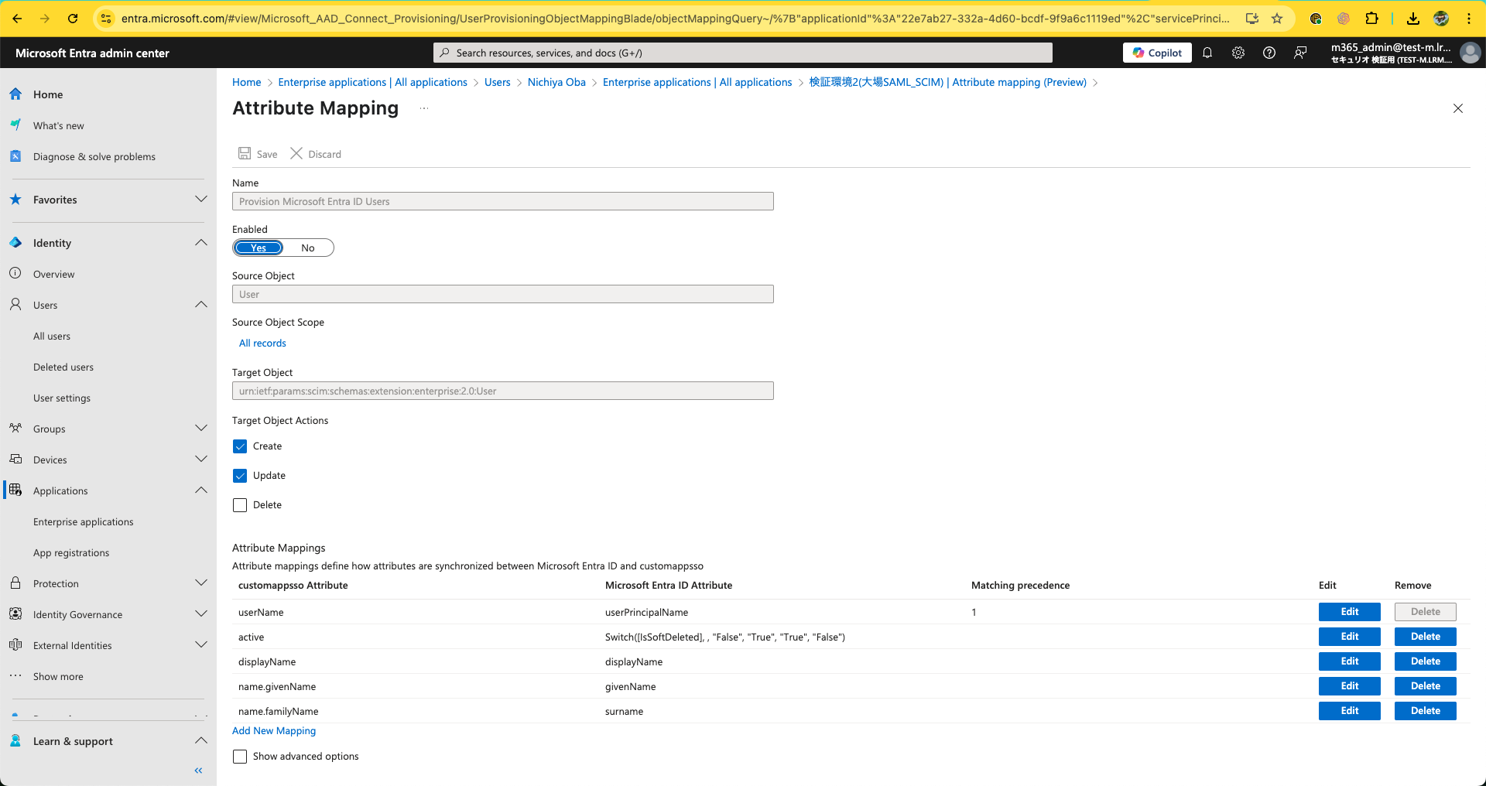Click the search resources field
Viewport: 1486px width, 786px height.
(743, 53)
